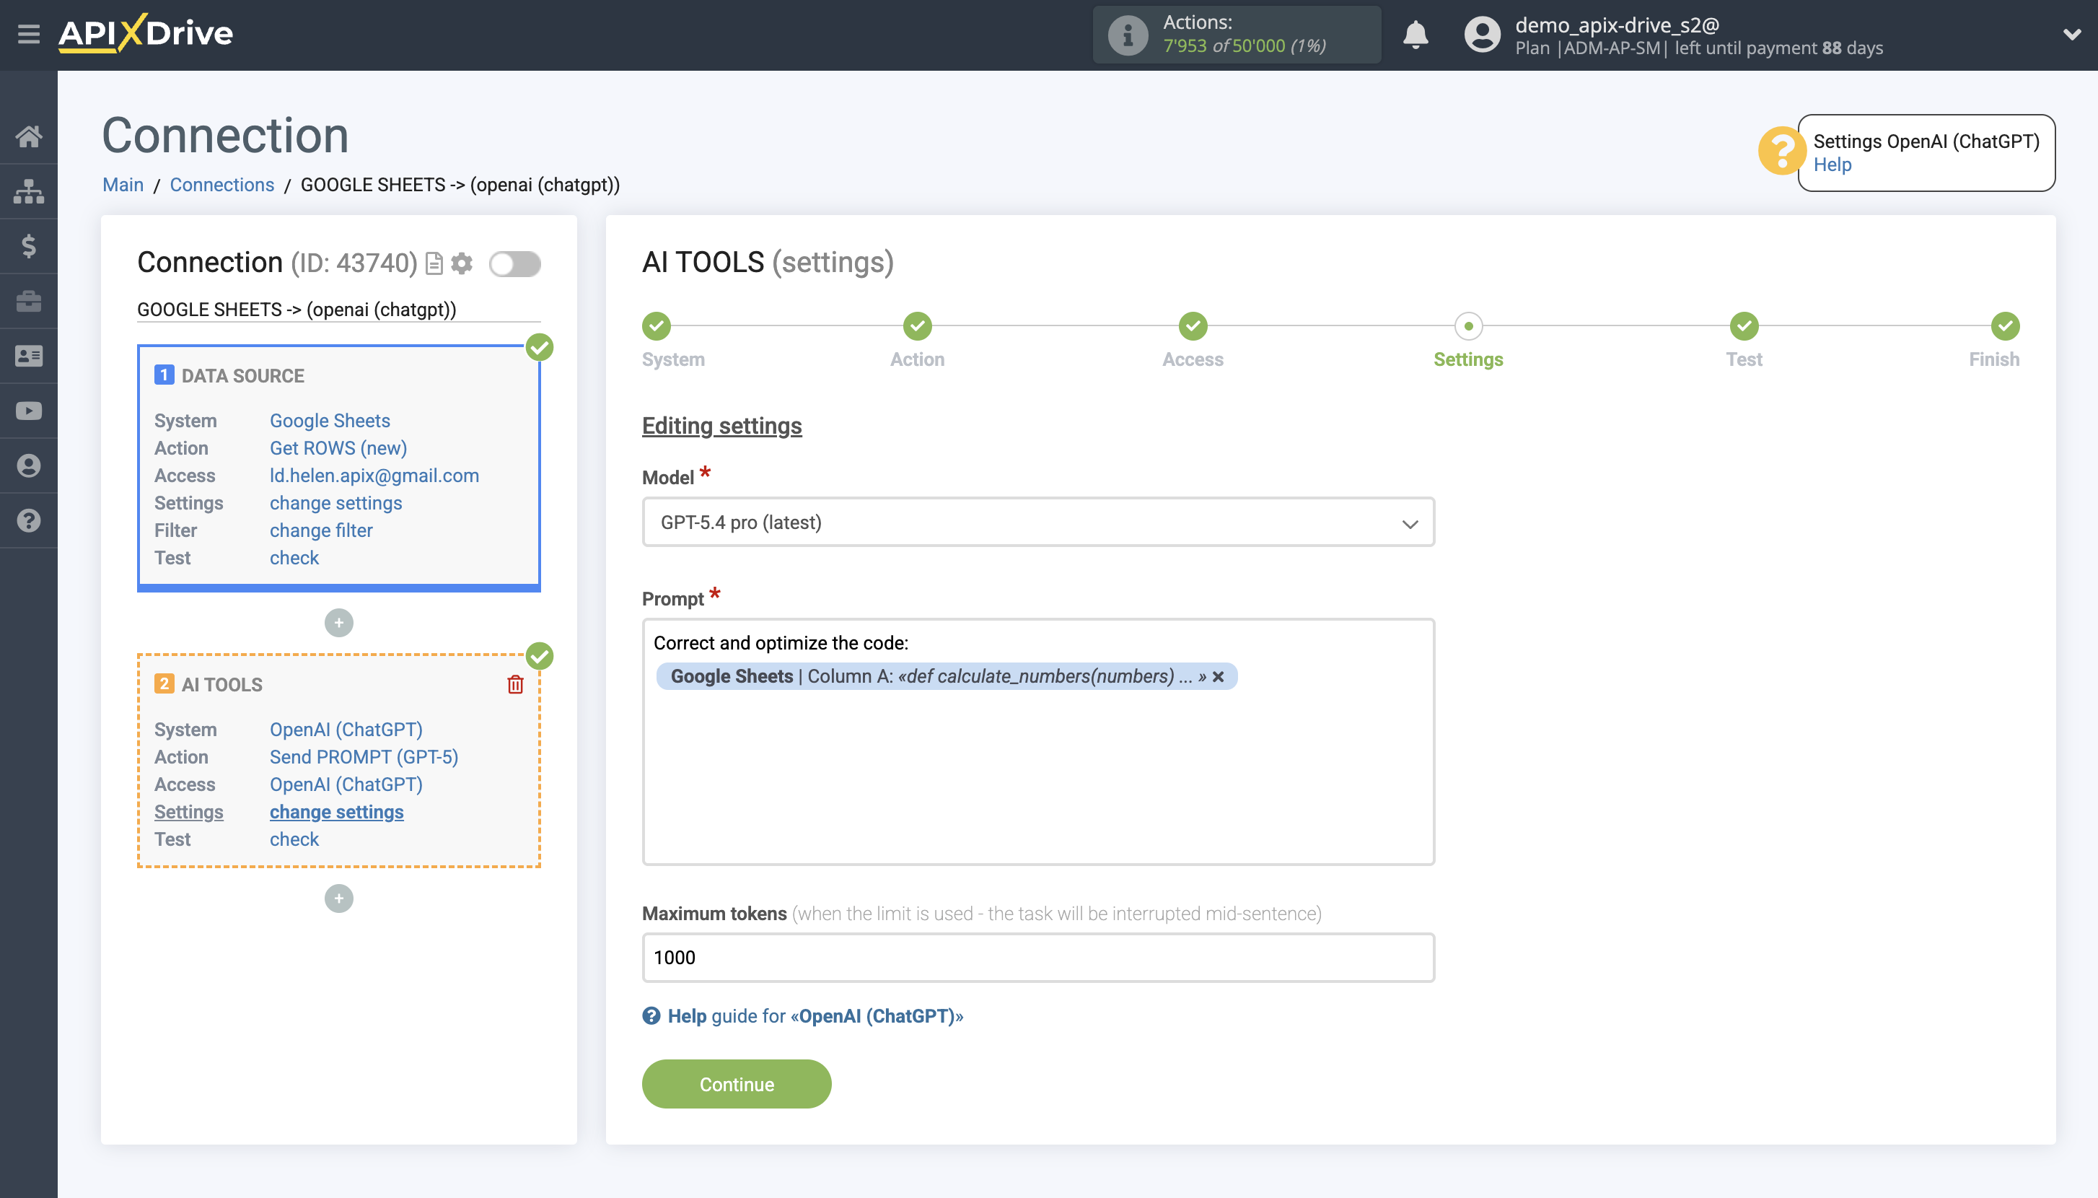Select the Connections hierarchy icon in sidebar
The width and height of the screenshot is (2098, 1198).
point(30,191)
